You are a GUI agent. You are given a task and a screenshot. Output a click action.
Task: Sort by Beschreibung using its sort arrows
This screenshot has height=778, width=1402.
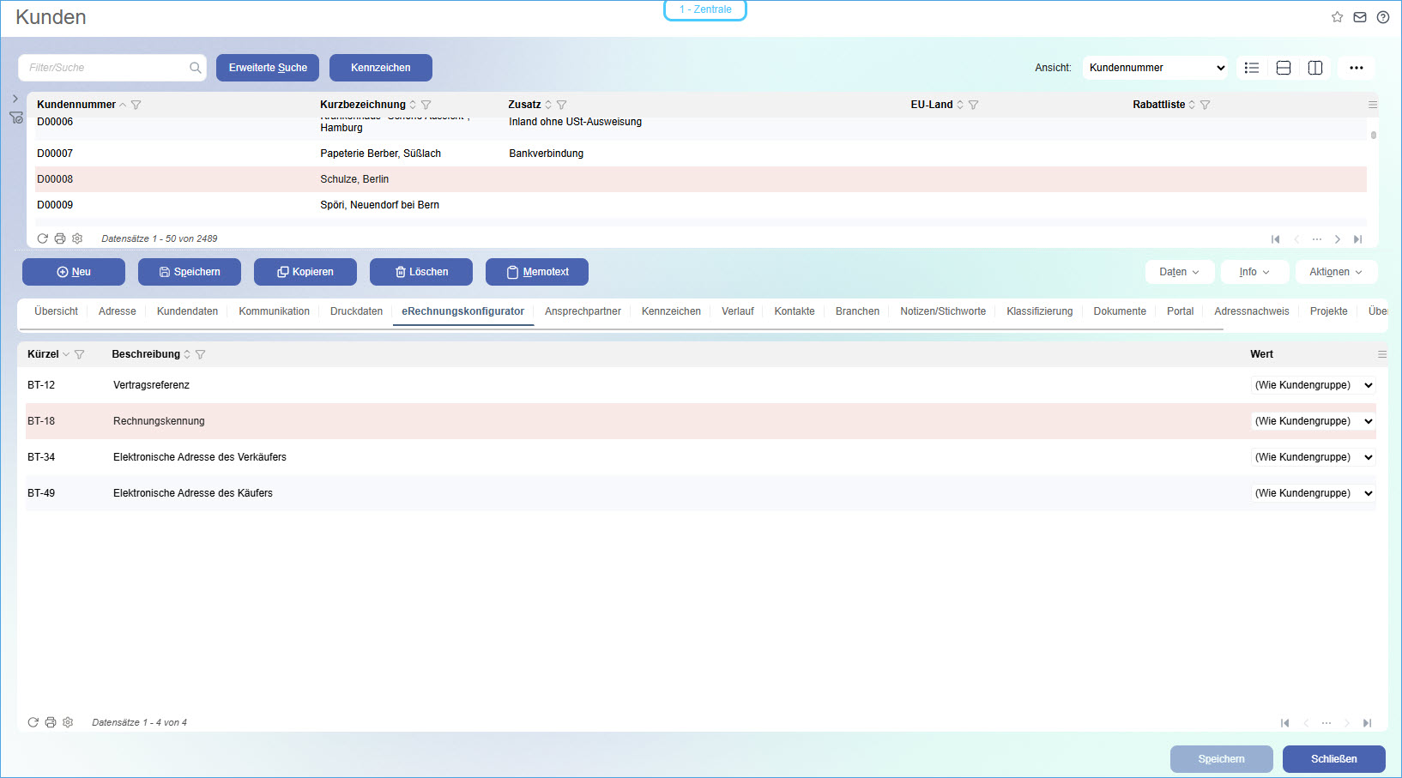(x=187, y=354)
